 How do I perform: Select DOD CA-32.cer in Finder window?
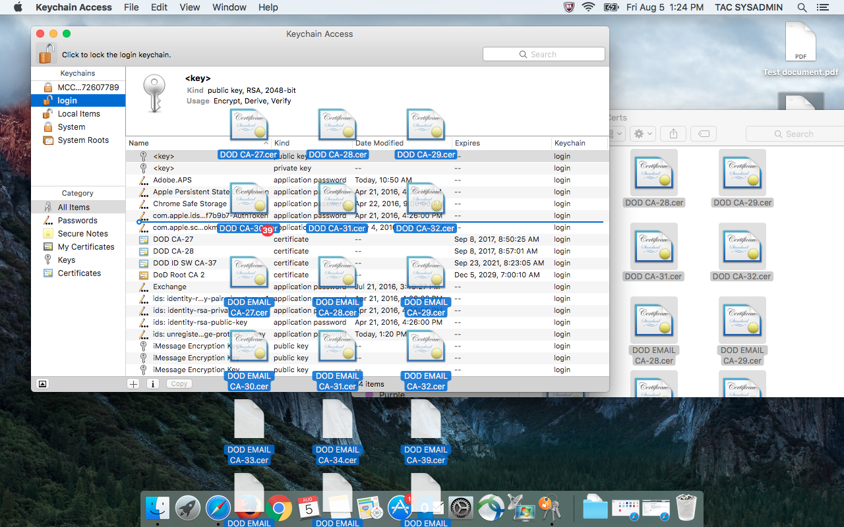tap(742, 253)
